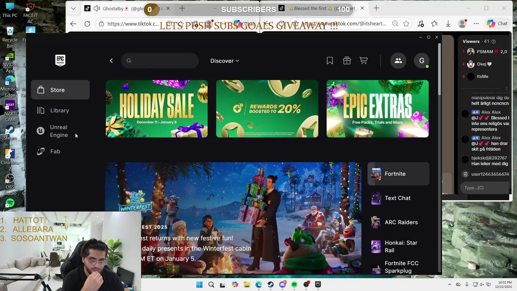Go back with the launcher's left arrow
The image size is (517, 291).
[111, 61]
